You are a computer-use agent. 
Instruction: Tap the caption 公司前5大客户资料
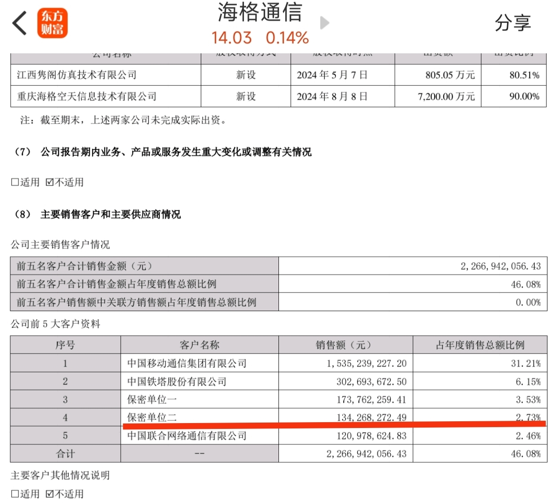point(56,324)
